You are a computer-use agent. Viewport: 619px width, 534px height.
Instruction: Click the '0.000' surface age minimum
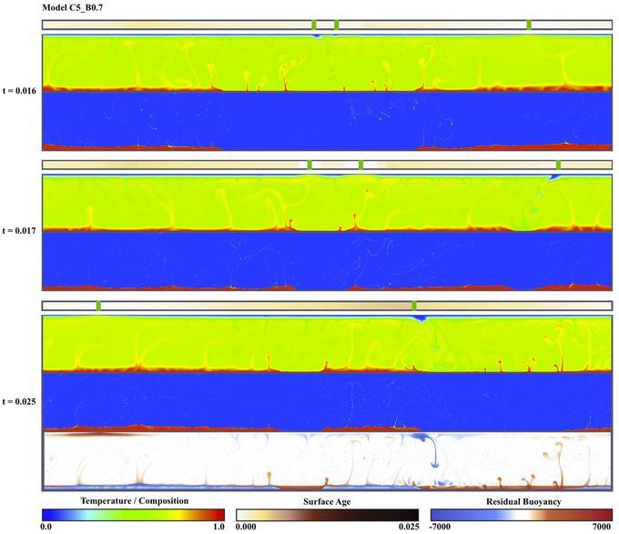[x=246, y=527]
